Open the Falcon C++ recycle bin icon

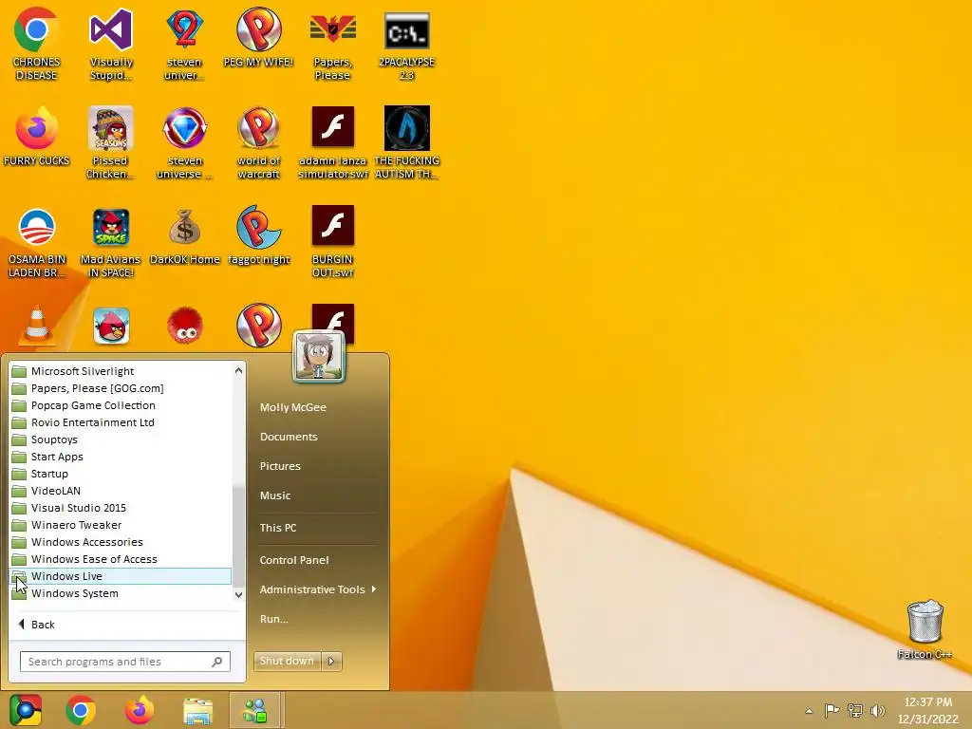click(925, 628)
